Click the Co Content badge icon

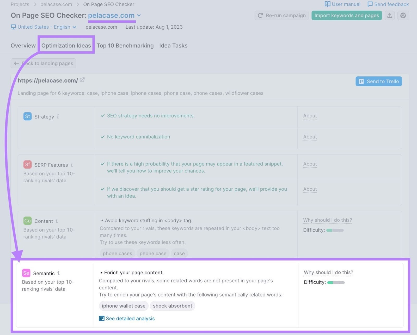coord(27,221)
